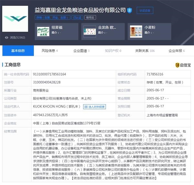Switch to the 基本信息 tab
Viewport: 194px width, 185px height.
[x=18, y=51]
